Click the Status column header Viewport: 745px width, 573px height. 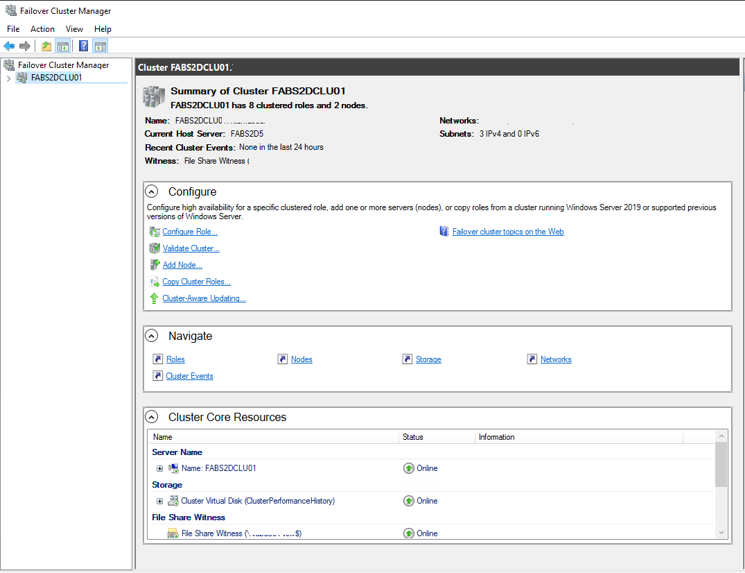pyautogui.click(x=413, y=437)
